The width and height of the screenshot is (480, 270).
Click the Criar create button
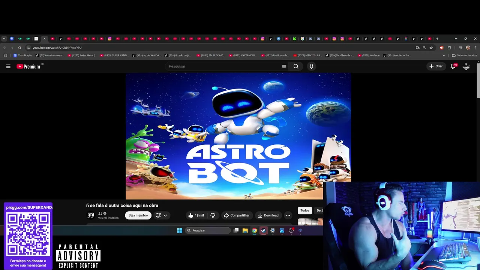point(436,66)
